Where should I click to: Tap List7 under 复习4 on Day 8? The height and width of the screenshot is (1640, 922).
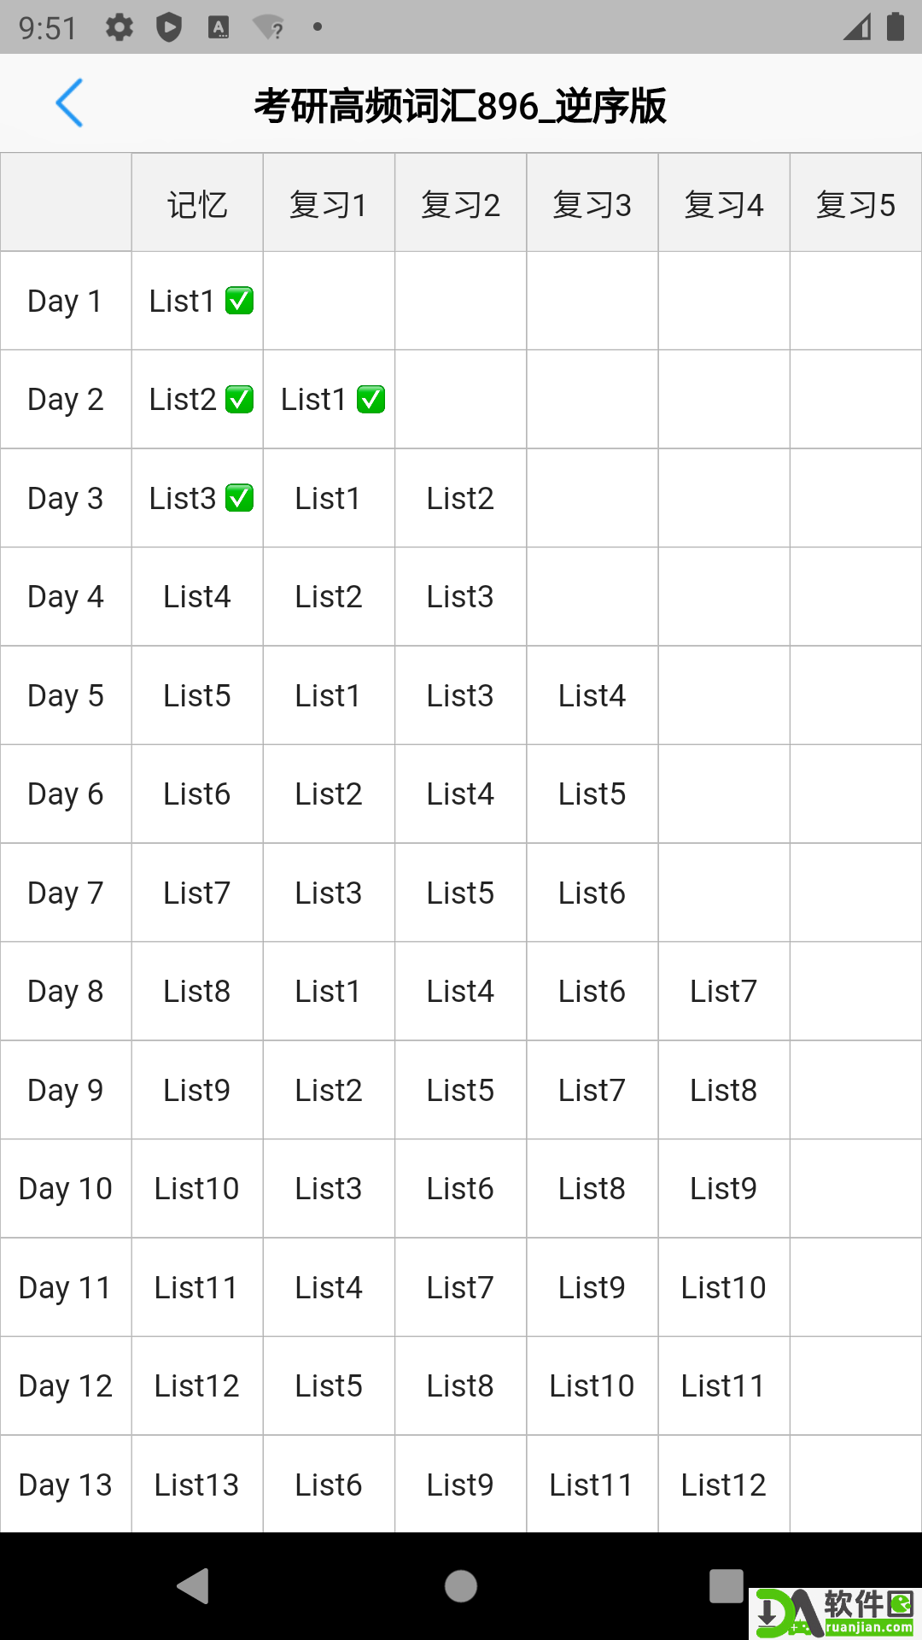723,991
